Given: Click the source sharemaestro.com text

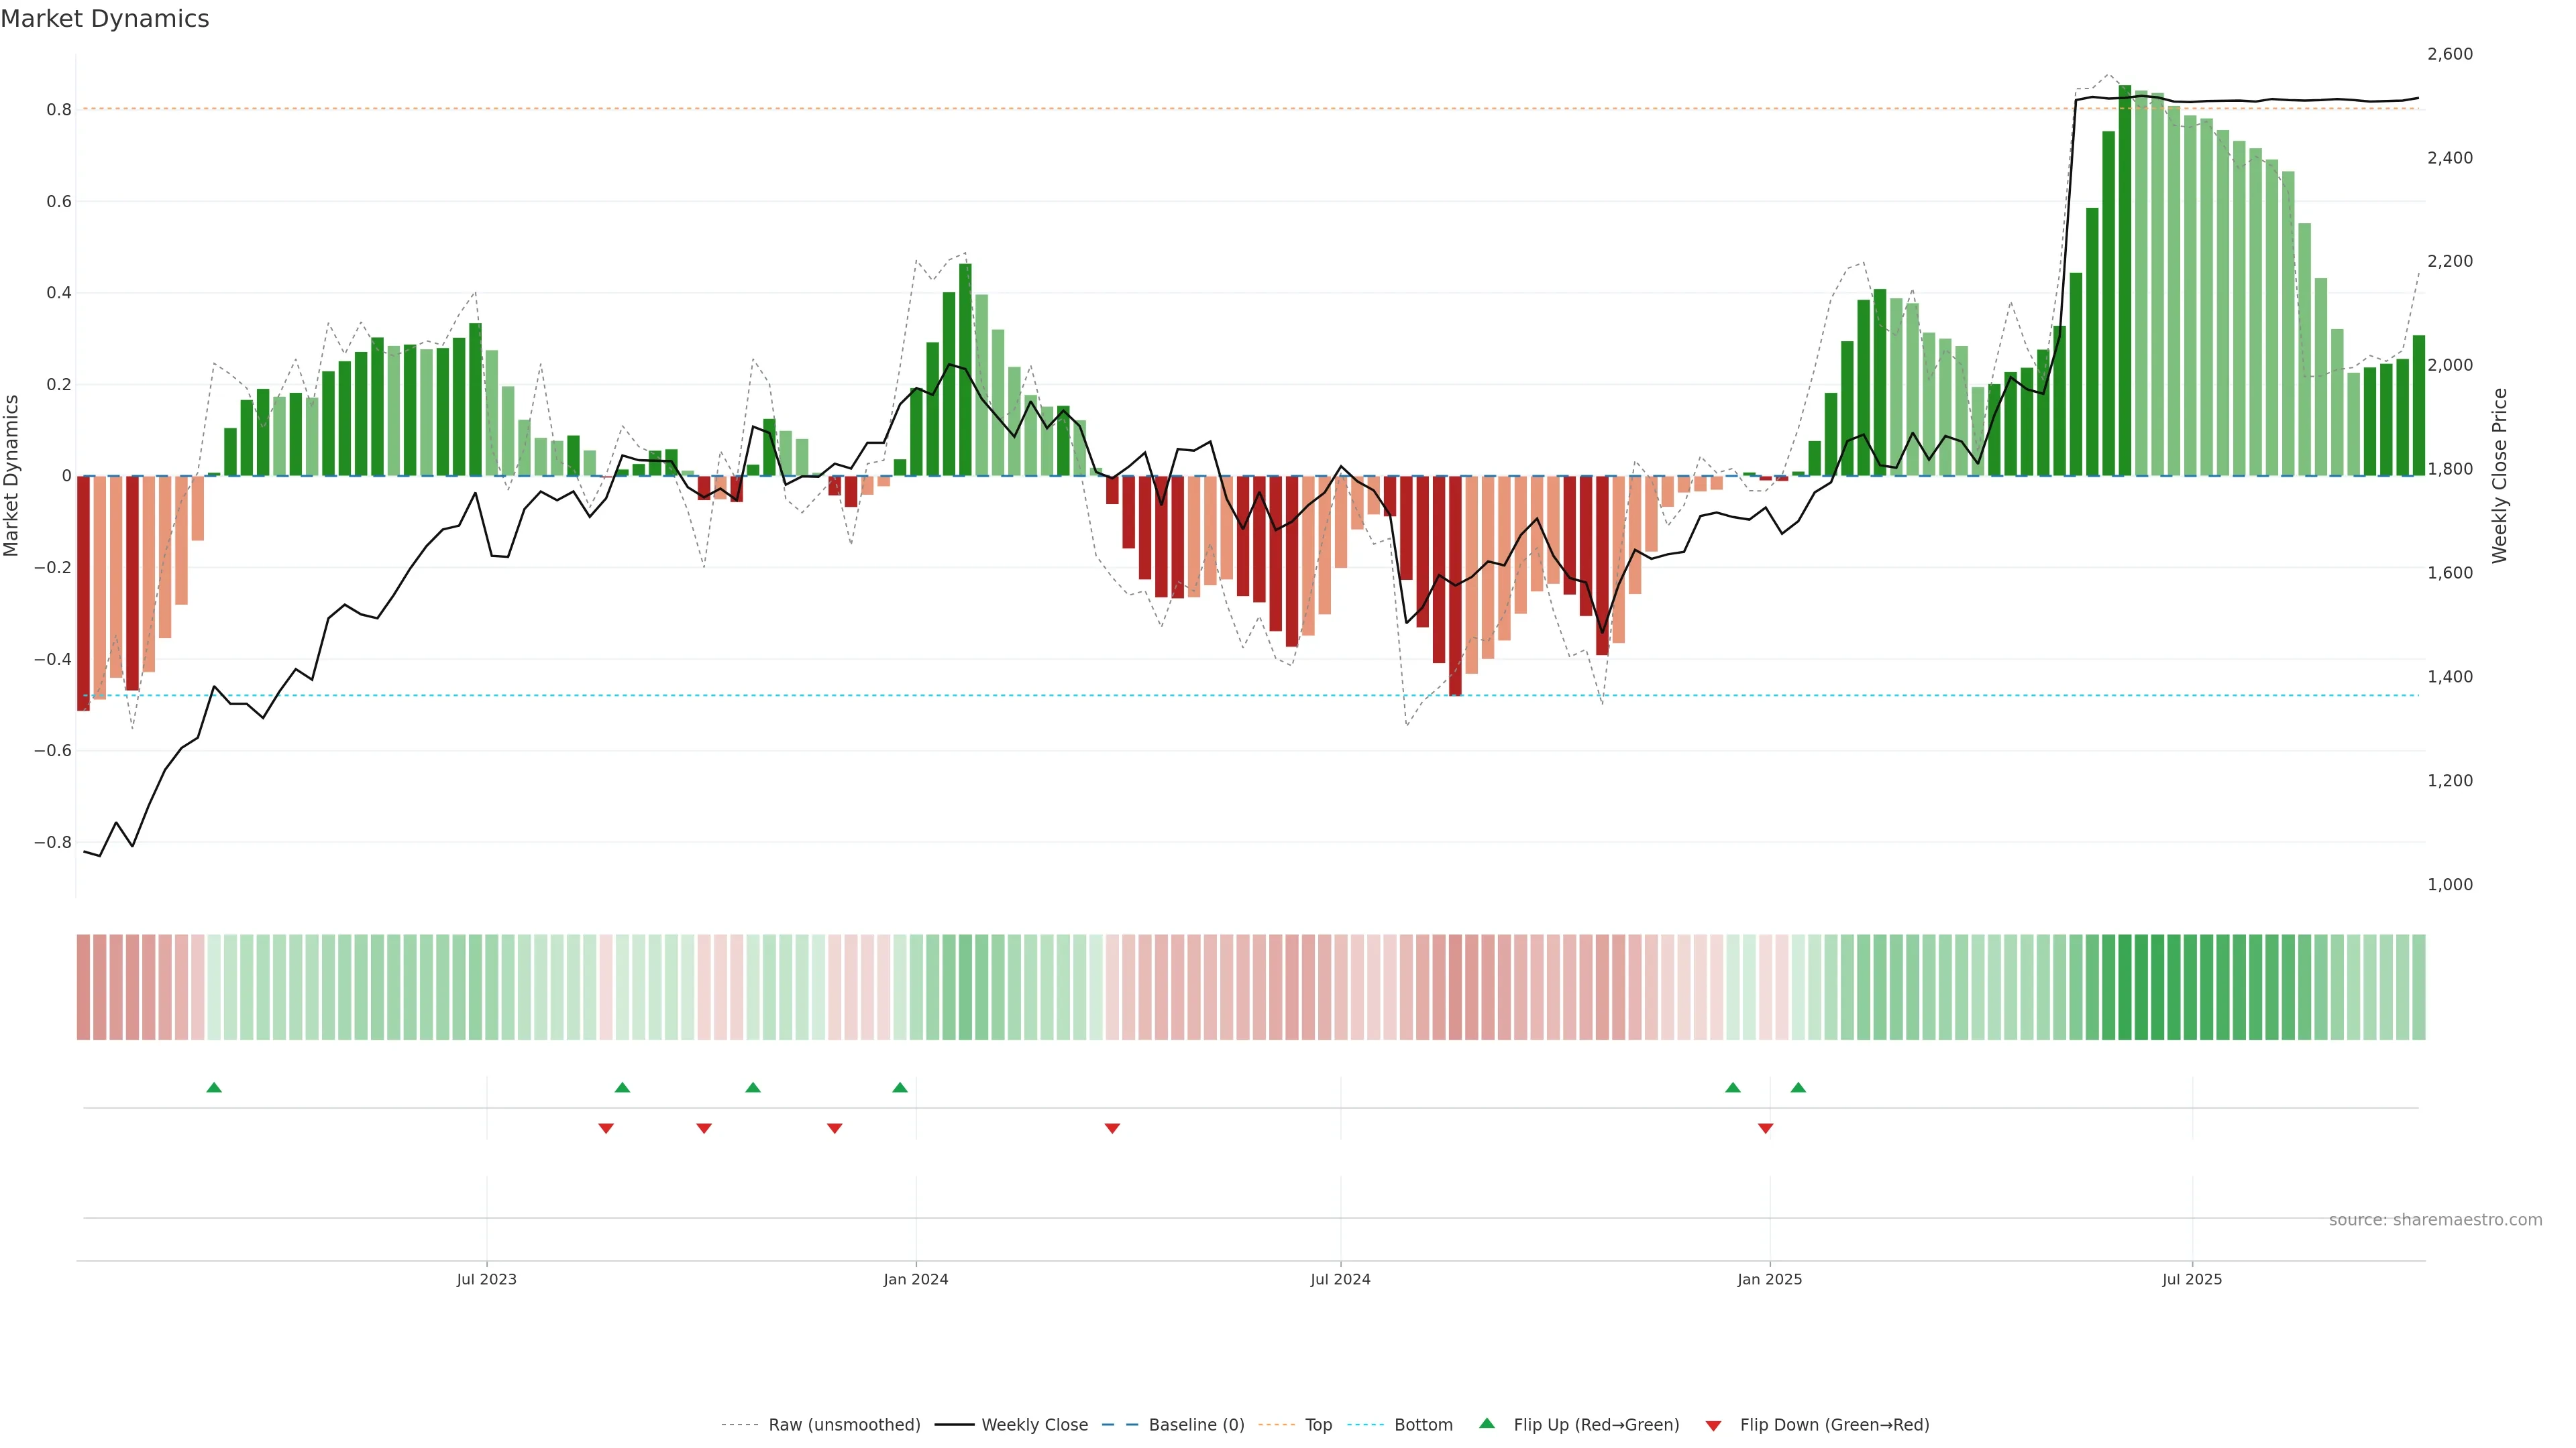Looking at the screenshot, I should pyautogui.click(x=2435, y=1220).
